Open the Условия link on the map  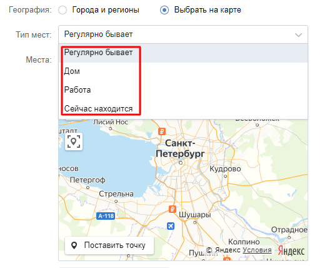click(257, 250)
